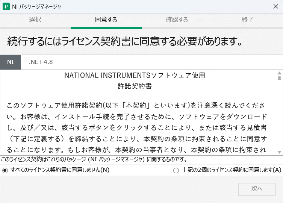Open the NI license tab
Image resolution: width=283 pixels, height=203 pixels.
point(11,62)
